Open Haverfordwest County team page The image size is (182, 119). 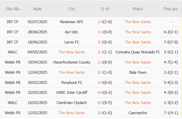[x=72, y=62]
